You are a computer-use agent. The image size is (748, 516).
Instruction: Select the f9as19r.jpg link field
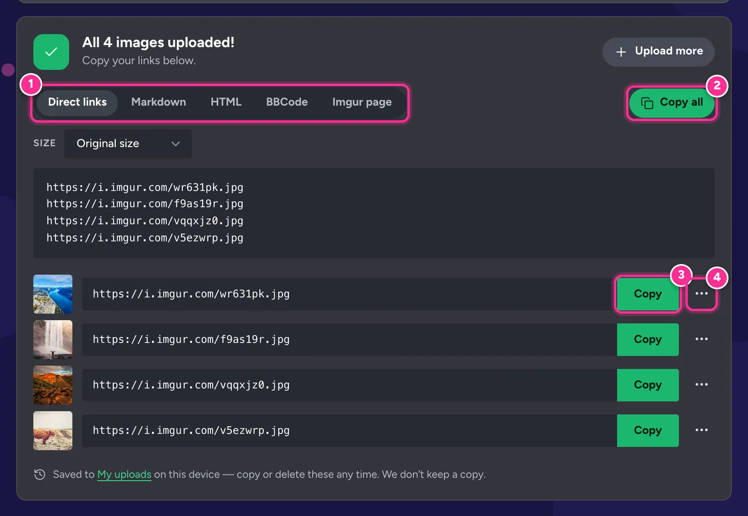point(349,339)
